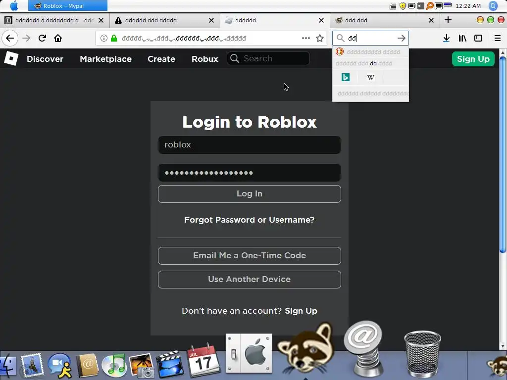Close the warning-triangle tab

click(x=211, y=20)
